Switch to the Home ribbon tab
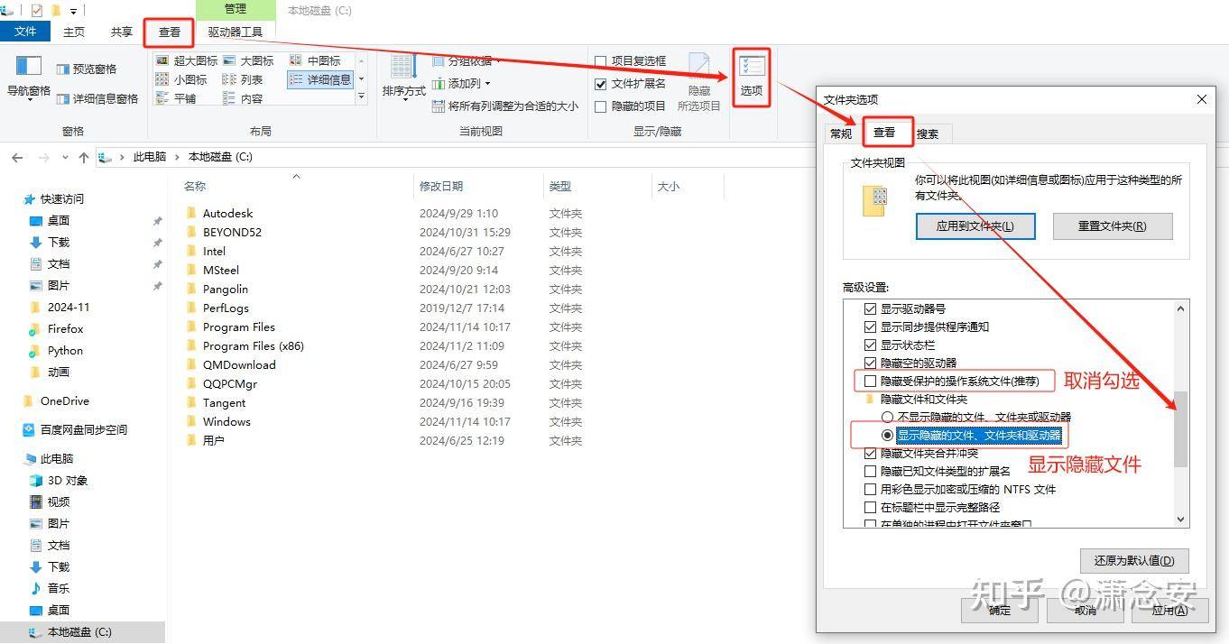The width and height of the screenshot is (1229, 644). (x=74, y=32)
